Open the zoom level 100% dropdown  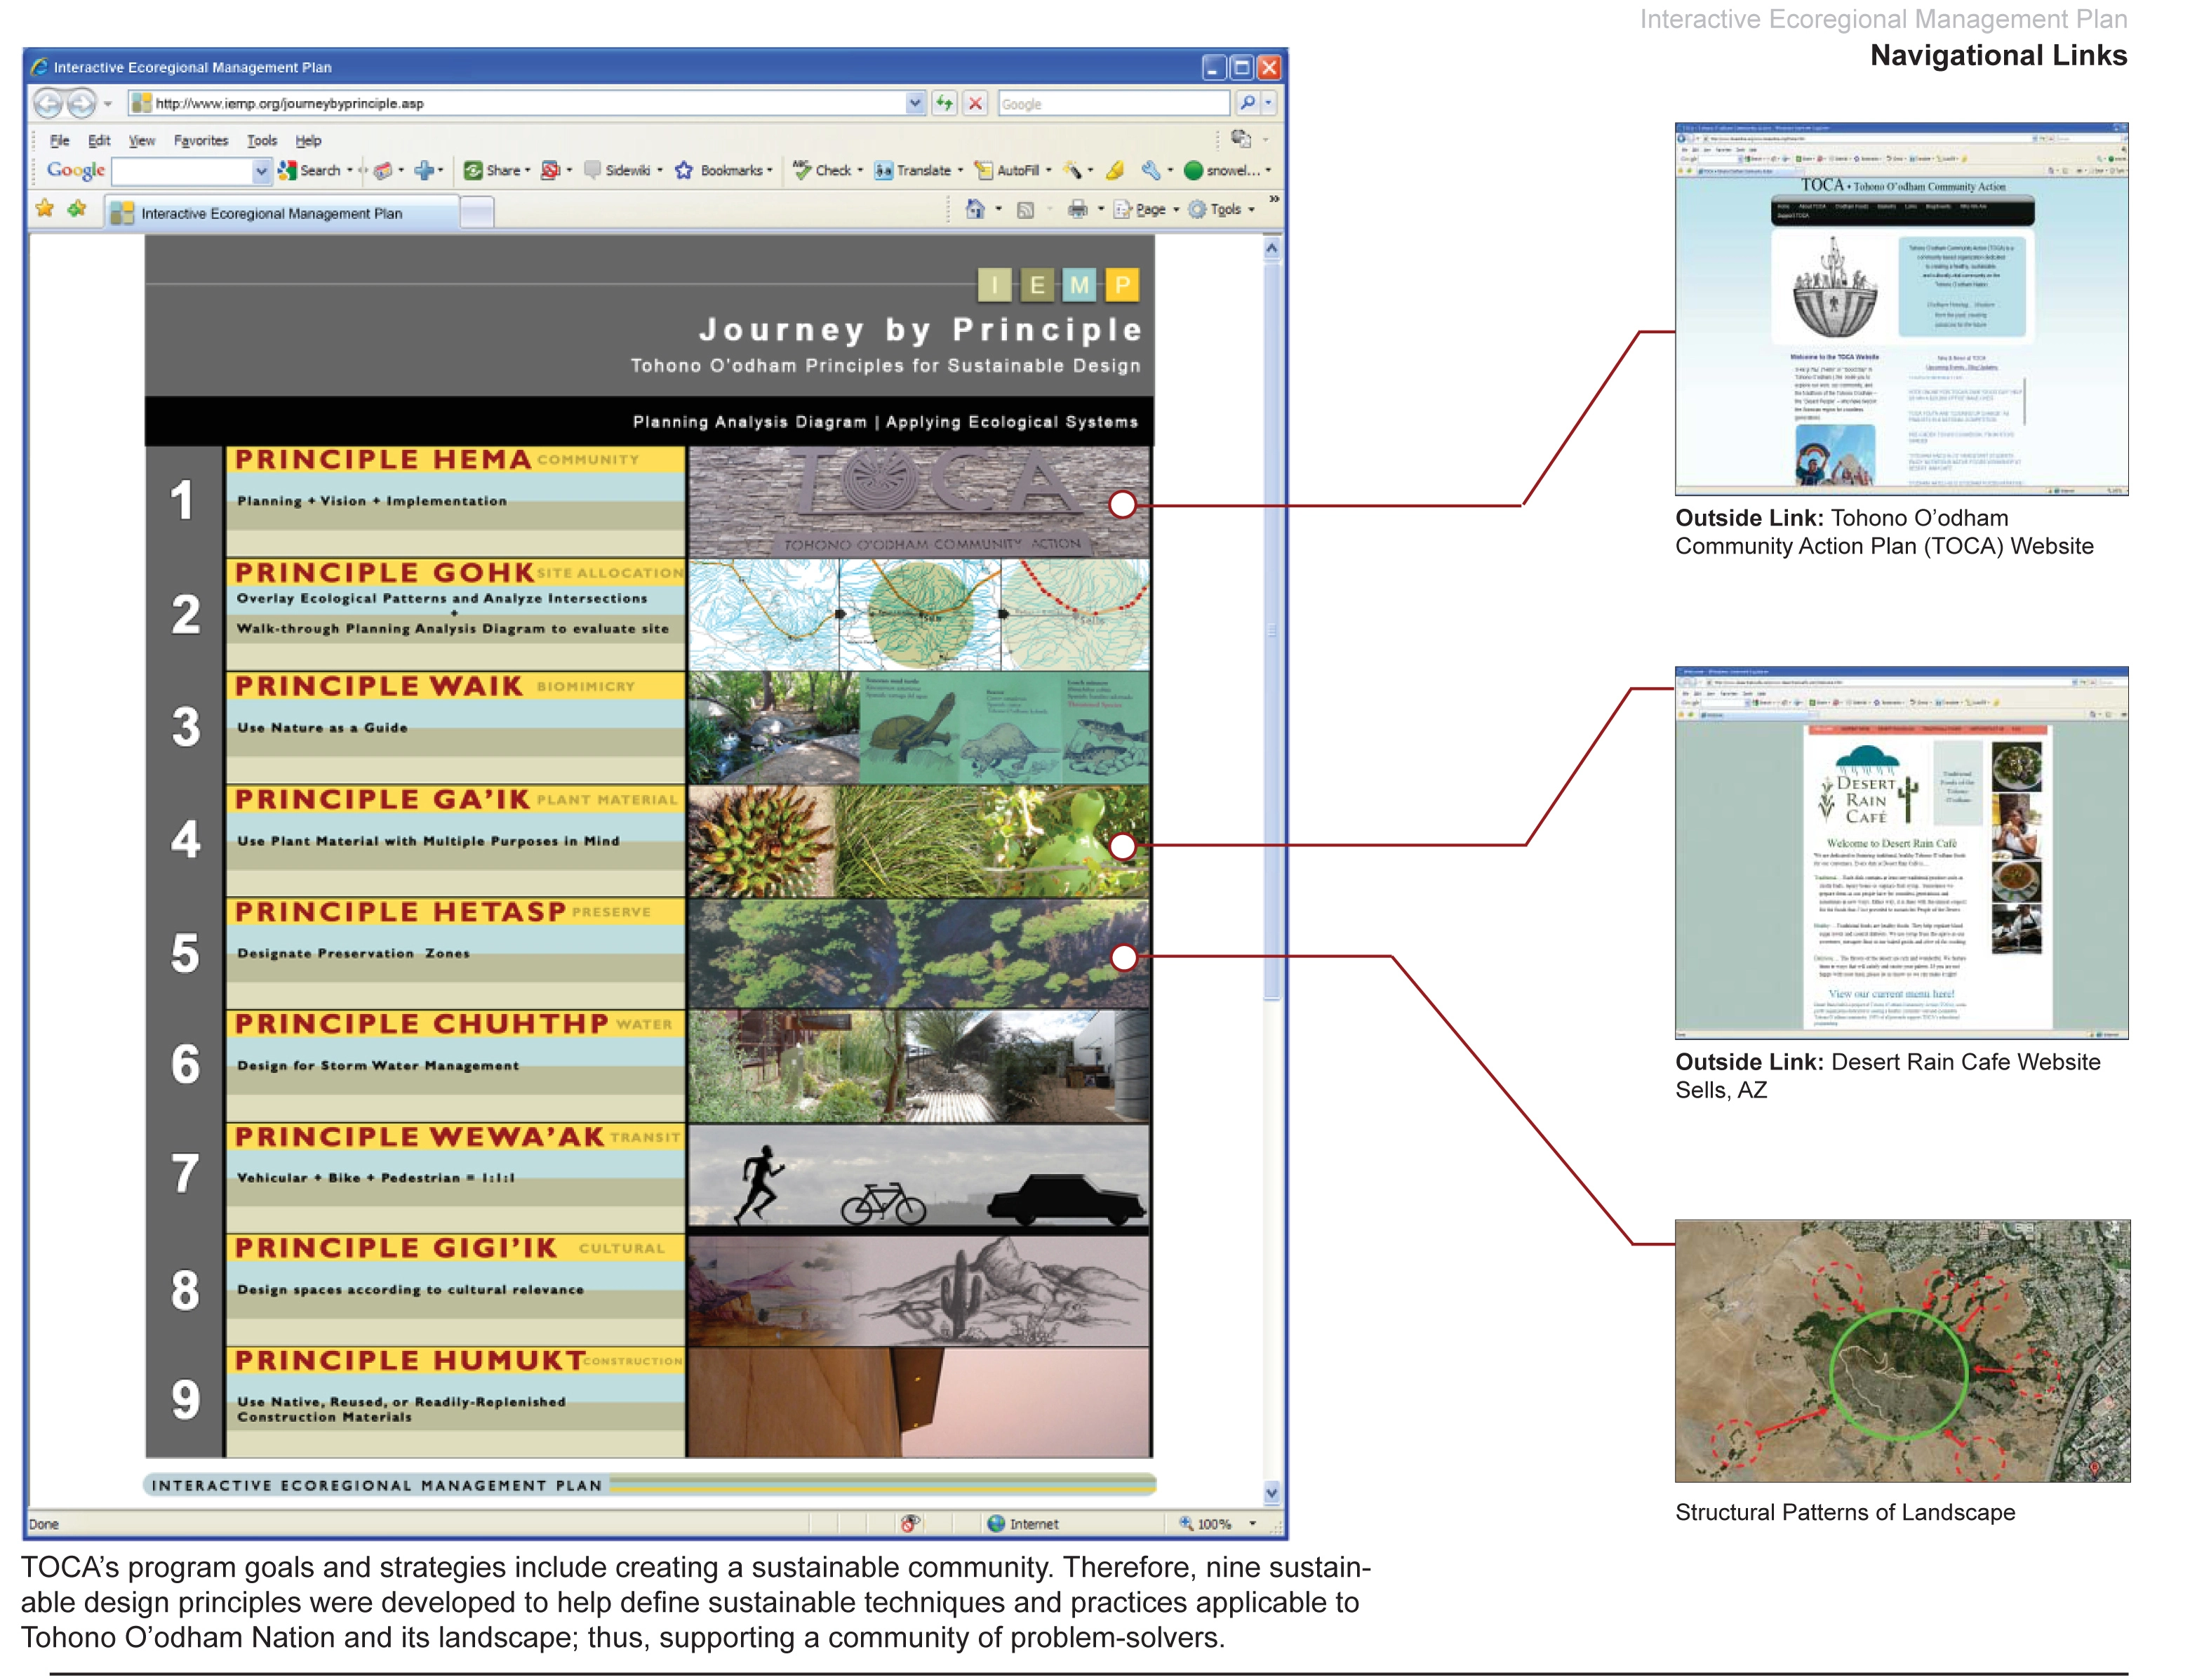(1252, 1523)
